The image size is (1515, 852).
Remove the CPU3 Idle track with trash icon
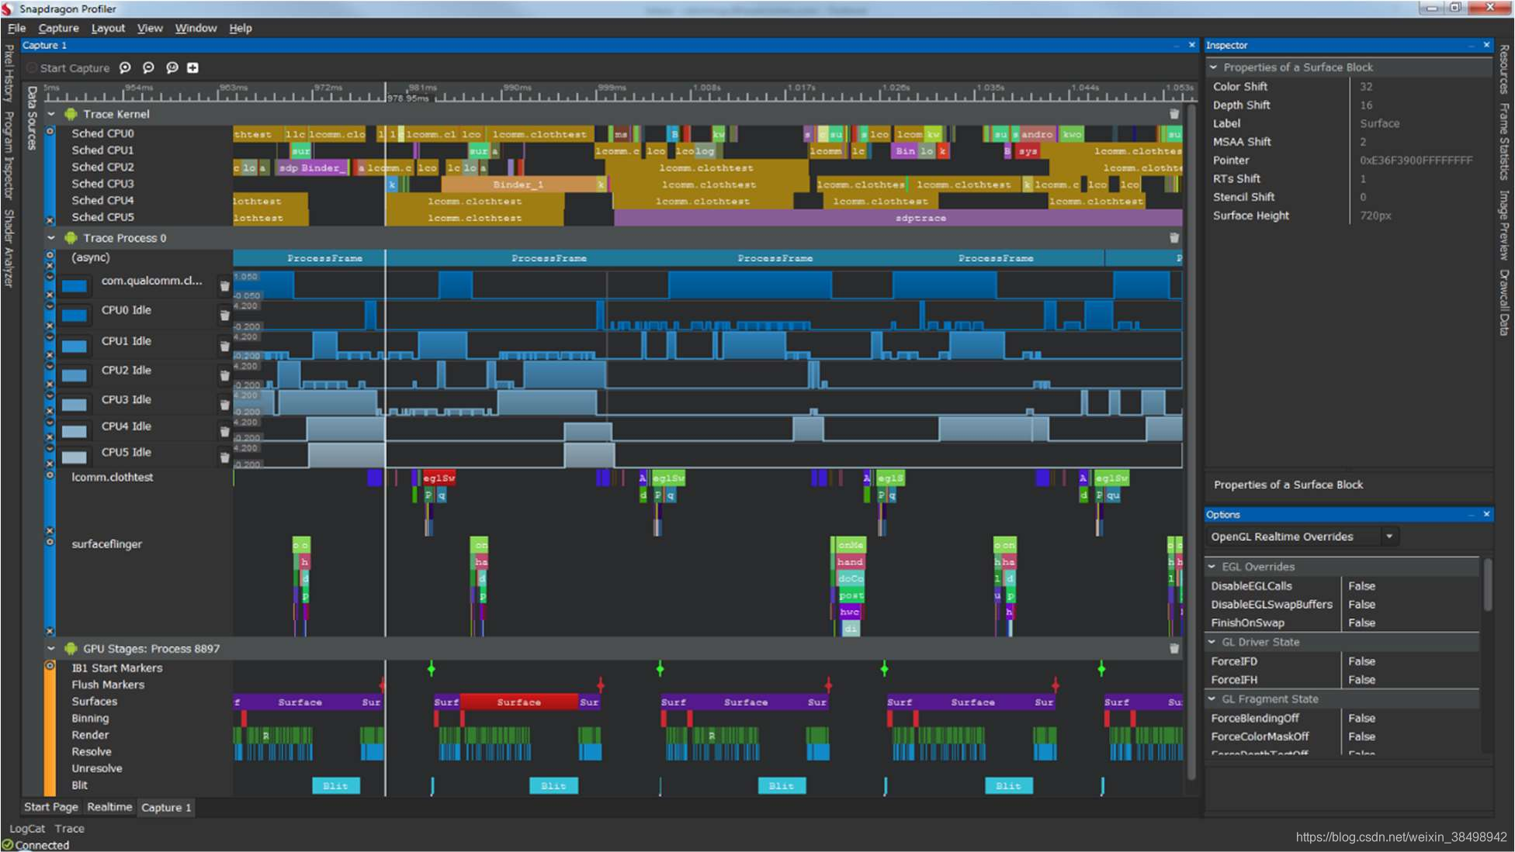(x=224, y=405)
